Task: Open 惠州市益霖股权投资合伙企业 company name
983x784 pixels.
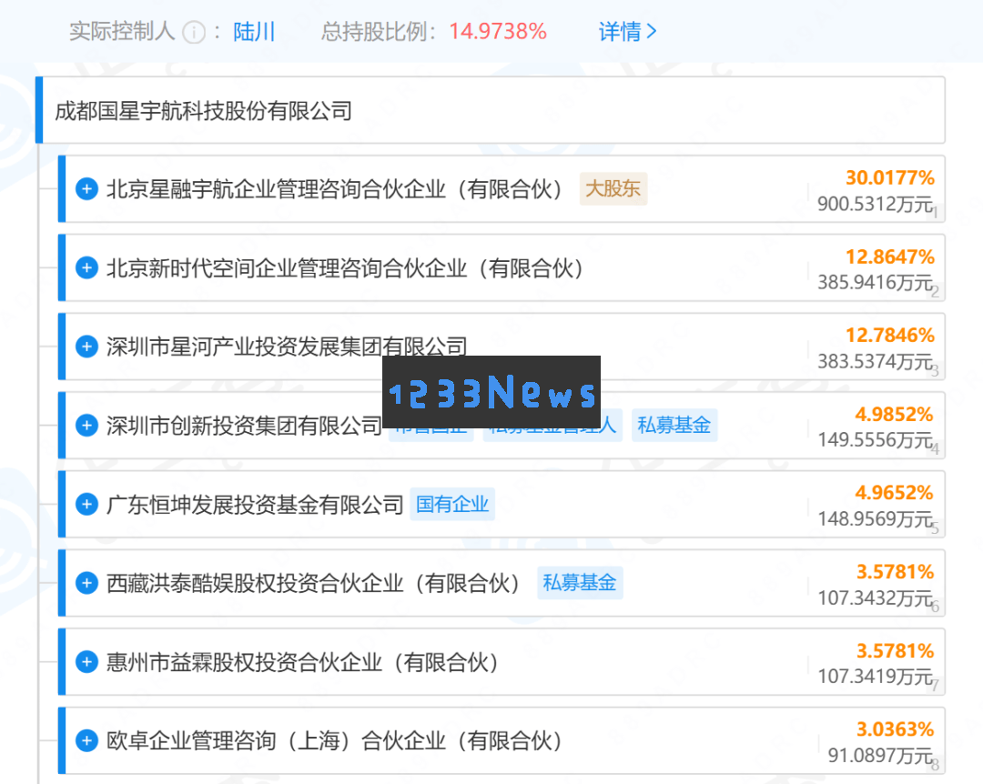Action: point(303,662)
